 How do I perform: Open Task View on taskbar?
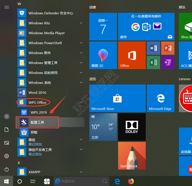pyautogui.click(x=33, y=181)
